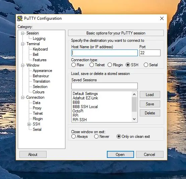Collapse the Window tree node
The width and height of the screenshot is (186, 179).
pos(22,65)
